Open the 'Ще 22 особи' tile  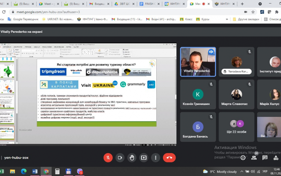tap(236, 127)
